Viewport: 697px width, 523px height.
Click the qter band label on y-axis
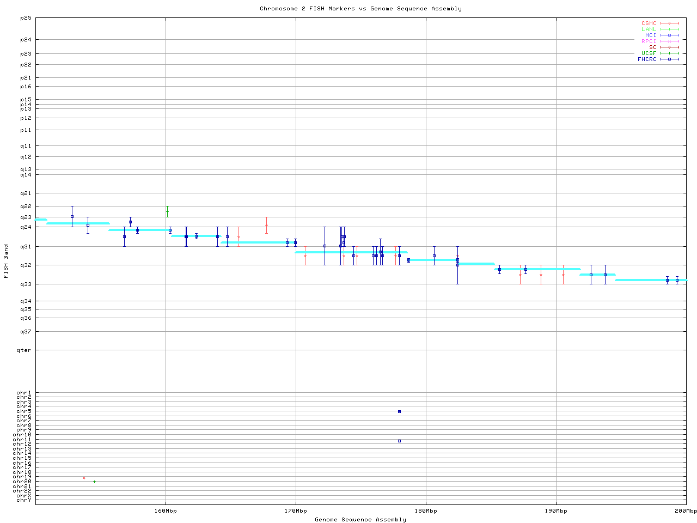coord(25,350)
